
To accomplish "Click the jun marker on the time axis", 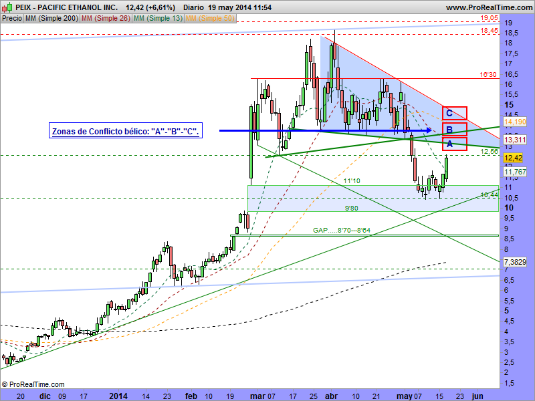I will [x=477, y=396].
